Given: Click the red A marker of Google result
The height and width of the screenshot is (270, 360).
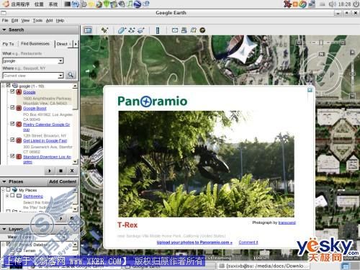Looking at the screenshot, I should tap(19, 92).
